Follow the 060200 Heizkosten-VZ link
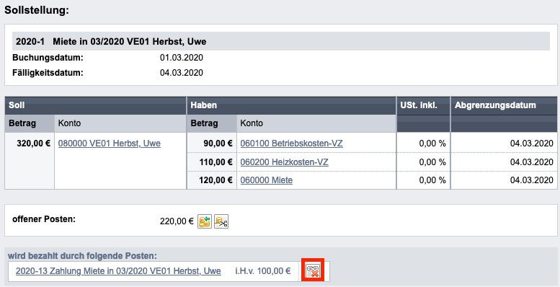The image size is (560, 287). [x=284, y=162]
